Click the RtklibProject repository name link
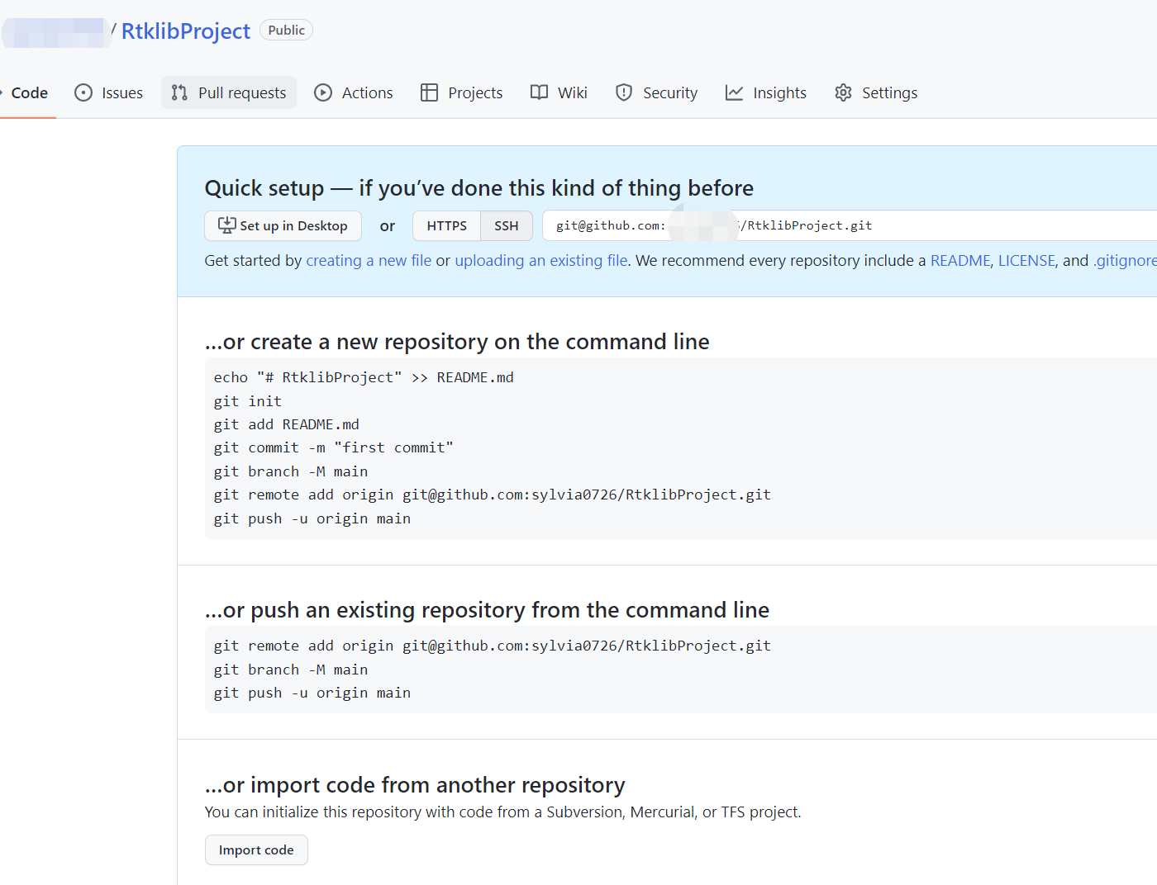This screenshot has height=885, width=1157. pos(186,31)
